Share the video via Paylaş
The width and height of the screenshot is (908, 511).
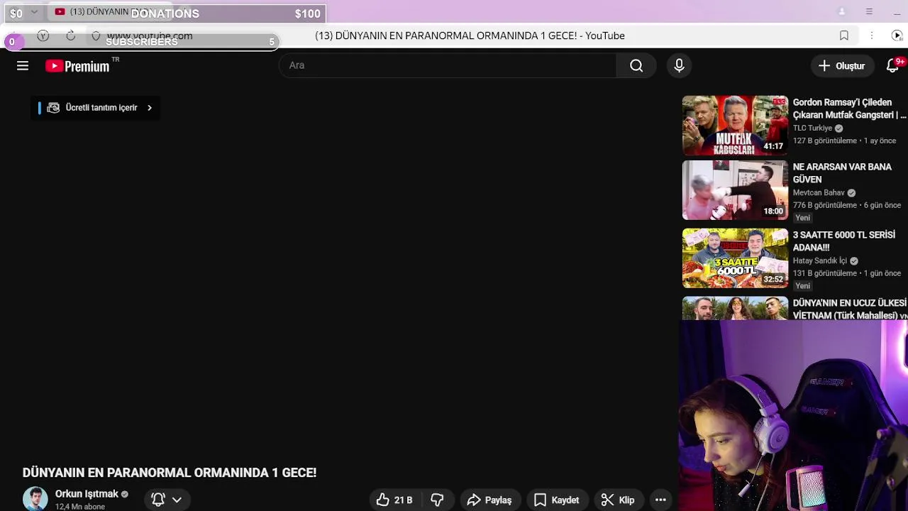pyautogui.click(x=489, y=500)
